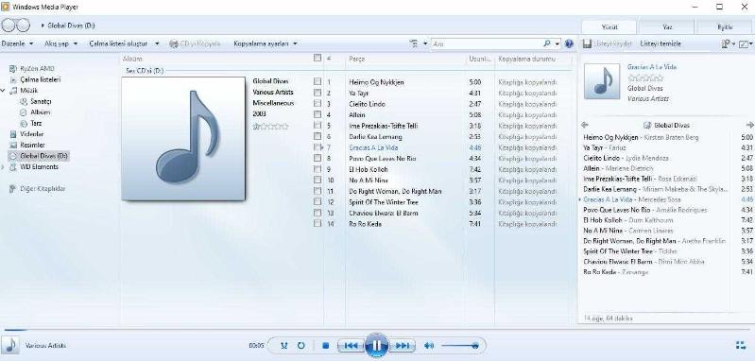Open the list options icon
This screenshot has width=755, height=361.
[726, 43]
